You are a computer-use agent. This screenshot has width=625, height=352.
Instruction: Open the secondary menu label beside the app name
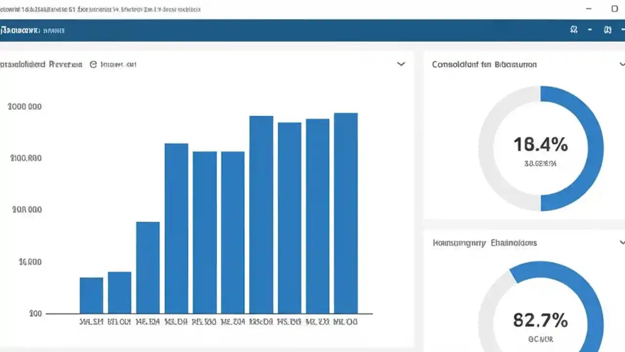[x=54, y=30]
